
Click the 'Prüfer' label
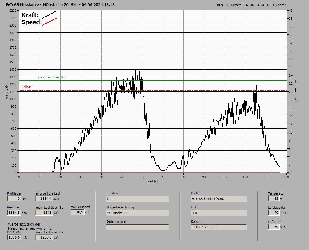[195, 193]
